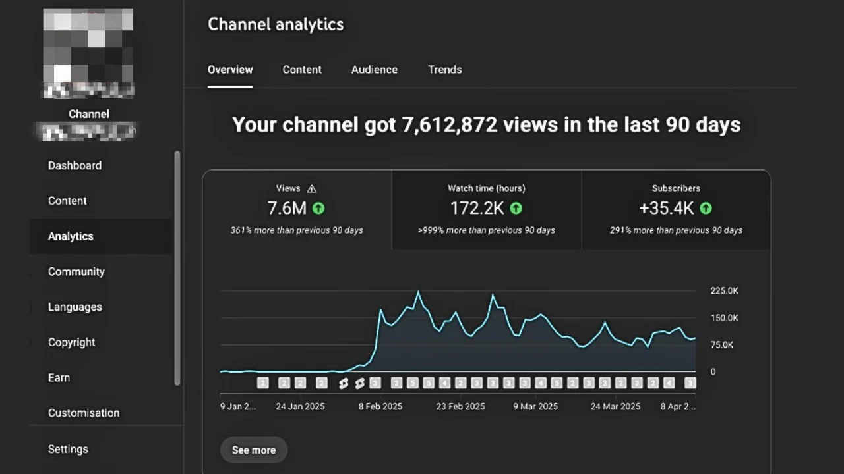The image size is (844, 474).
Task: Select the Overview tab
Action: pos(230,70)
